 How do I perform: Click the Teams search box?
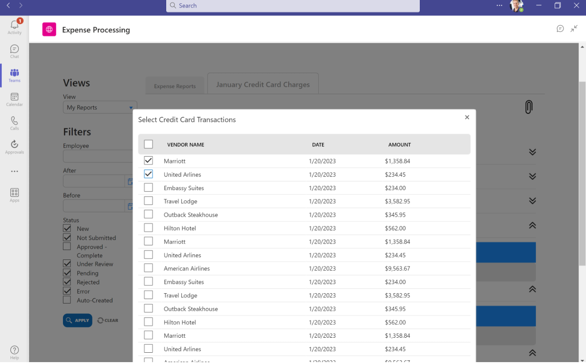(x=293, y=6)
